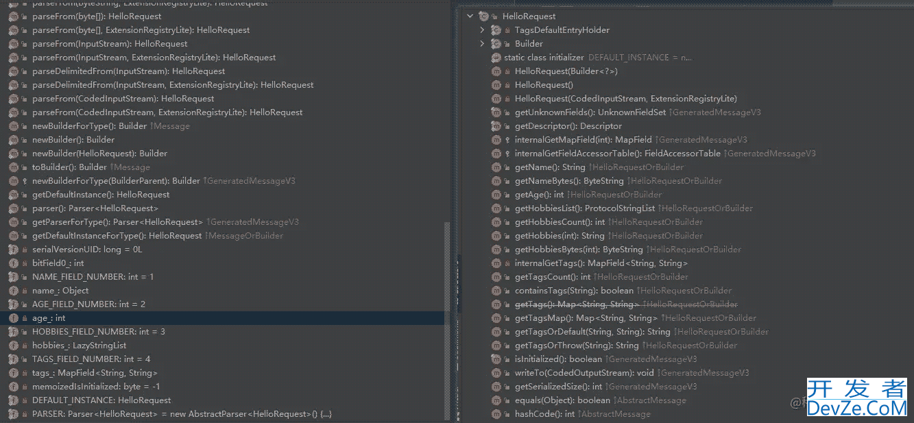This screenshot has height=423, width=914.
Task: Click method icon beside parser(): Parser<HelloRequest>
Action: (14, 208)
